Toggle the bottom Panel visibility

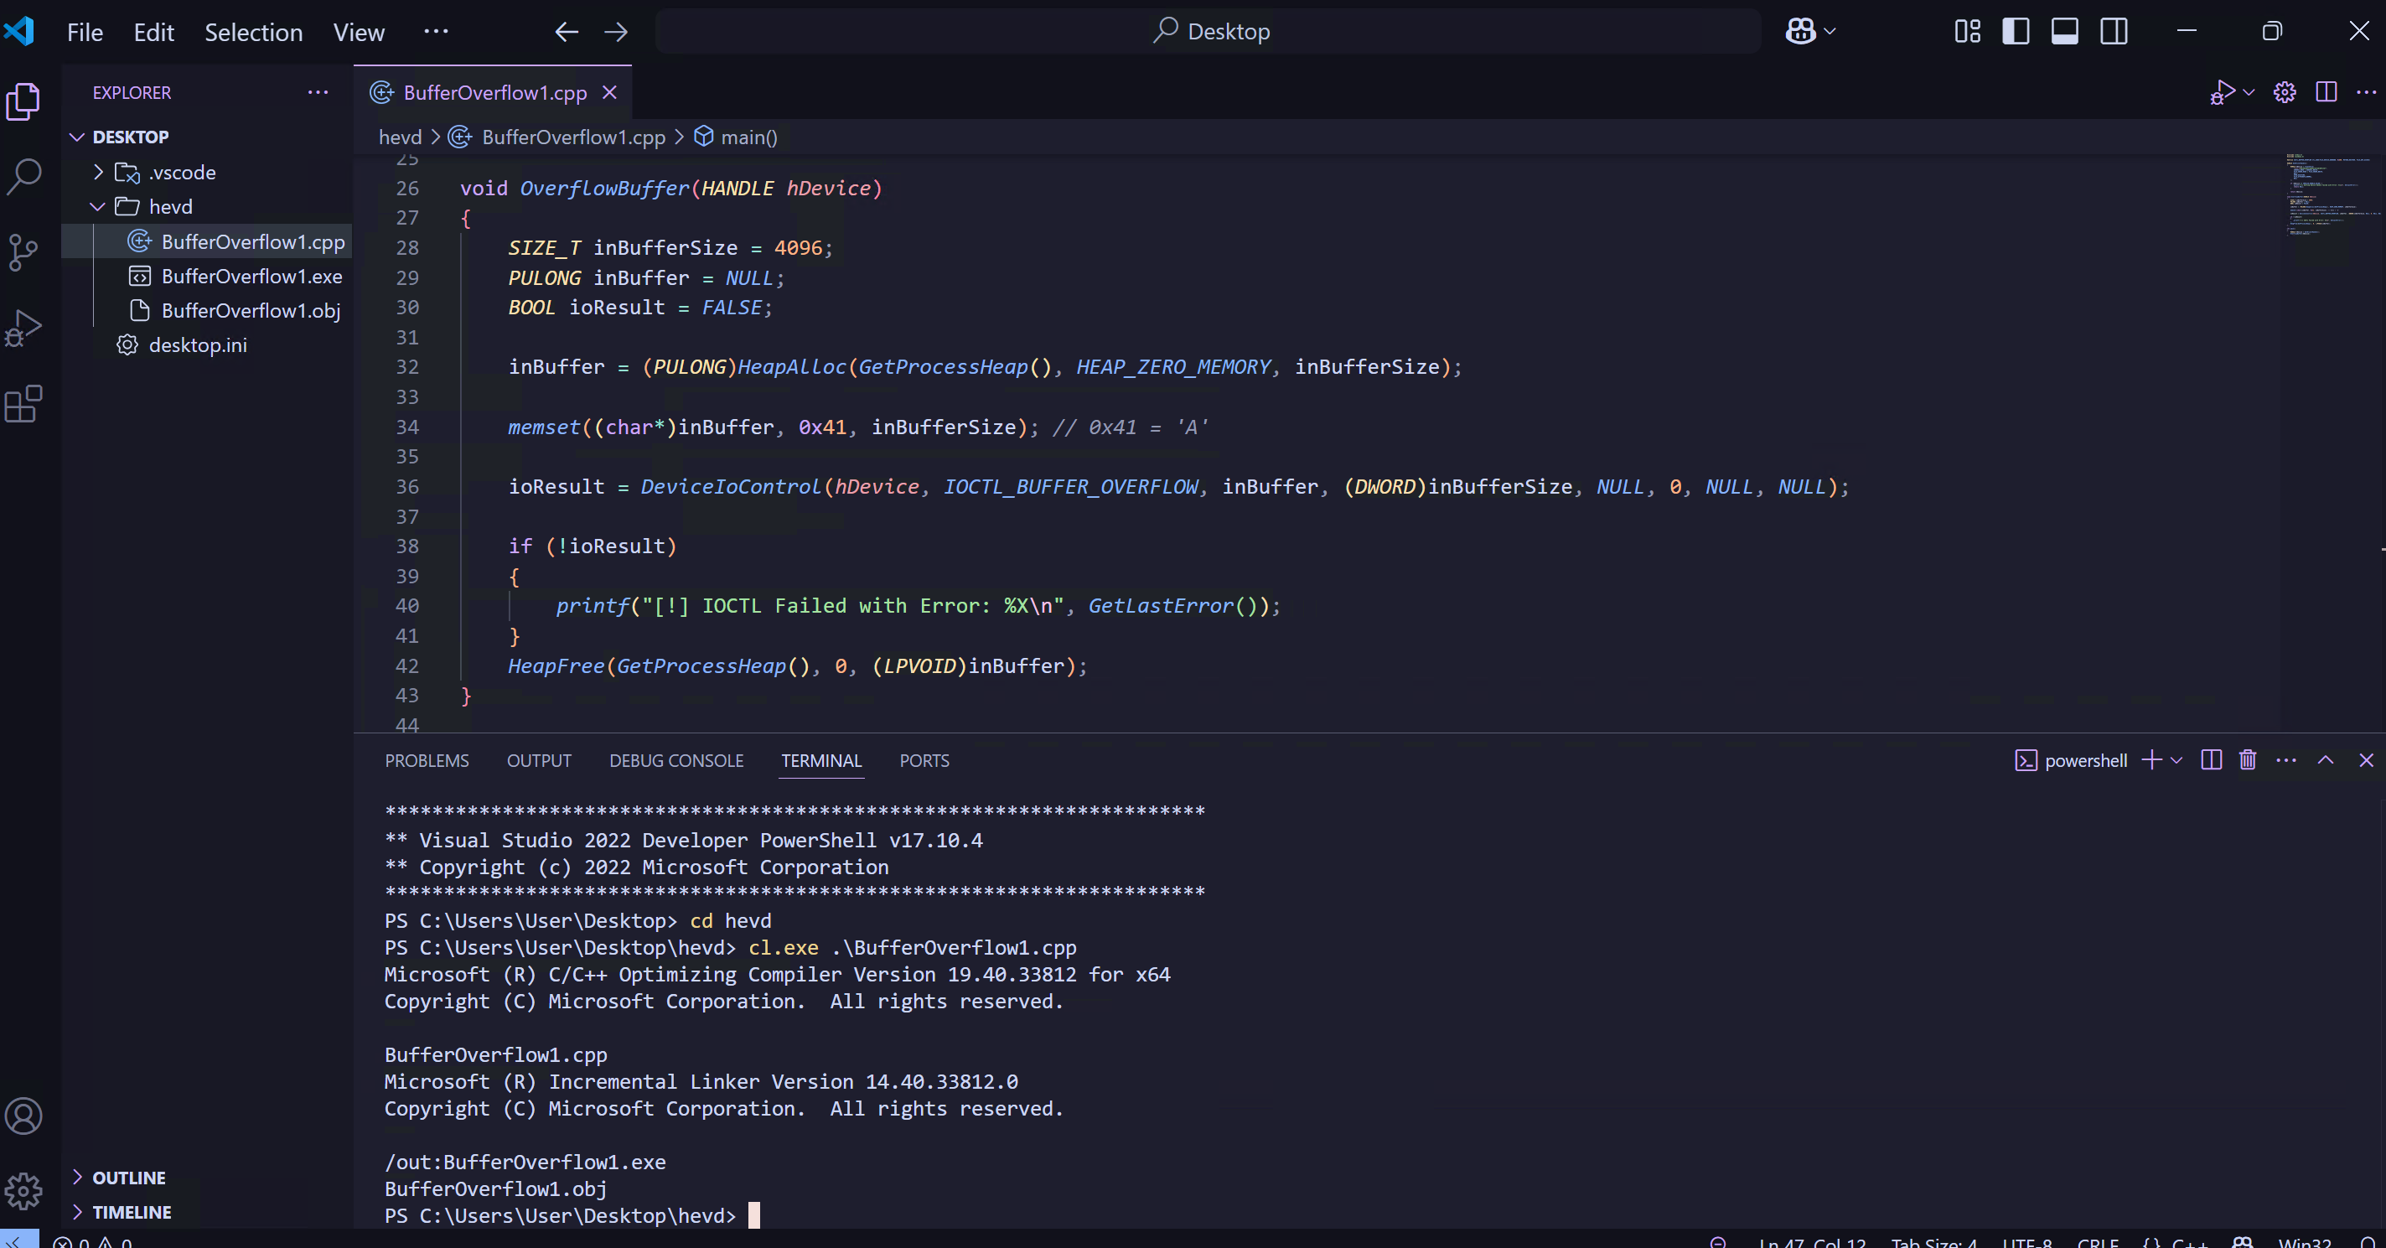[2064, 32]
